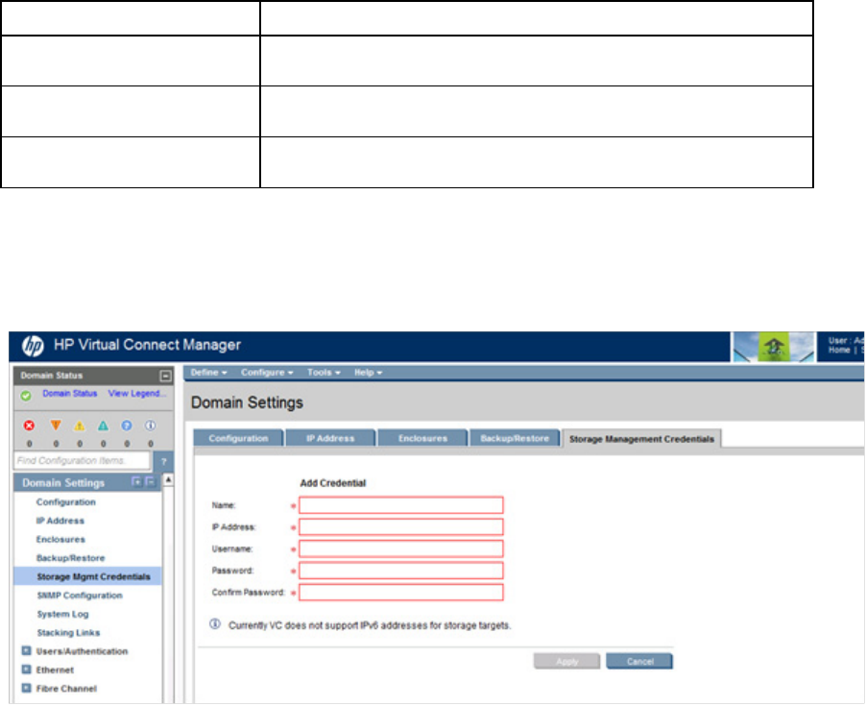Expand all items in Domain Settings tree
This screenshot has width=866, height=706.
(x=136, y=482)
